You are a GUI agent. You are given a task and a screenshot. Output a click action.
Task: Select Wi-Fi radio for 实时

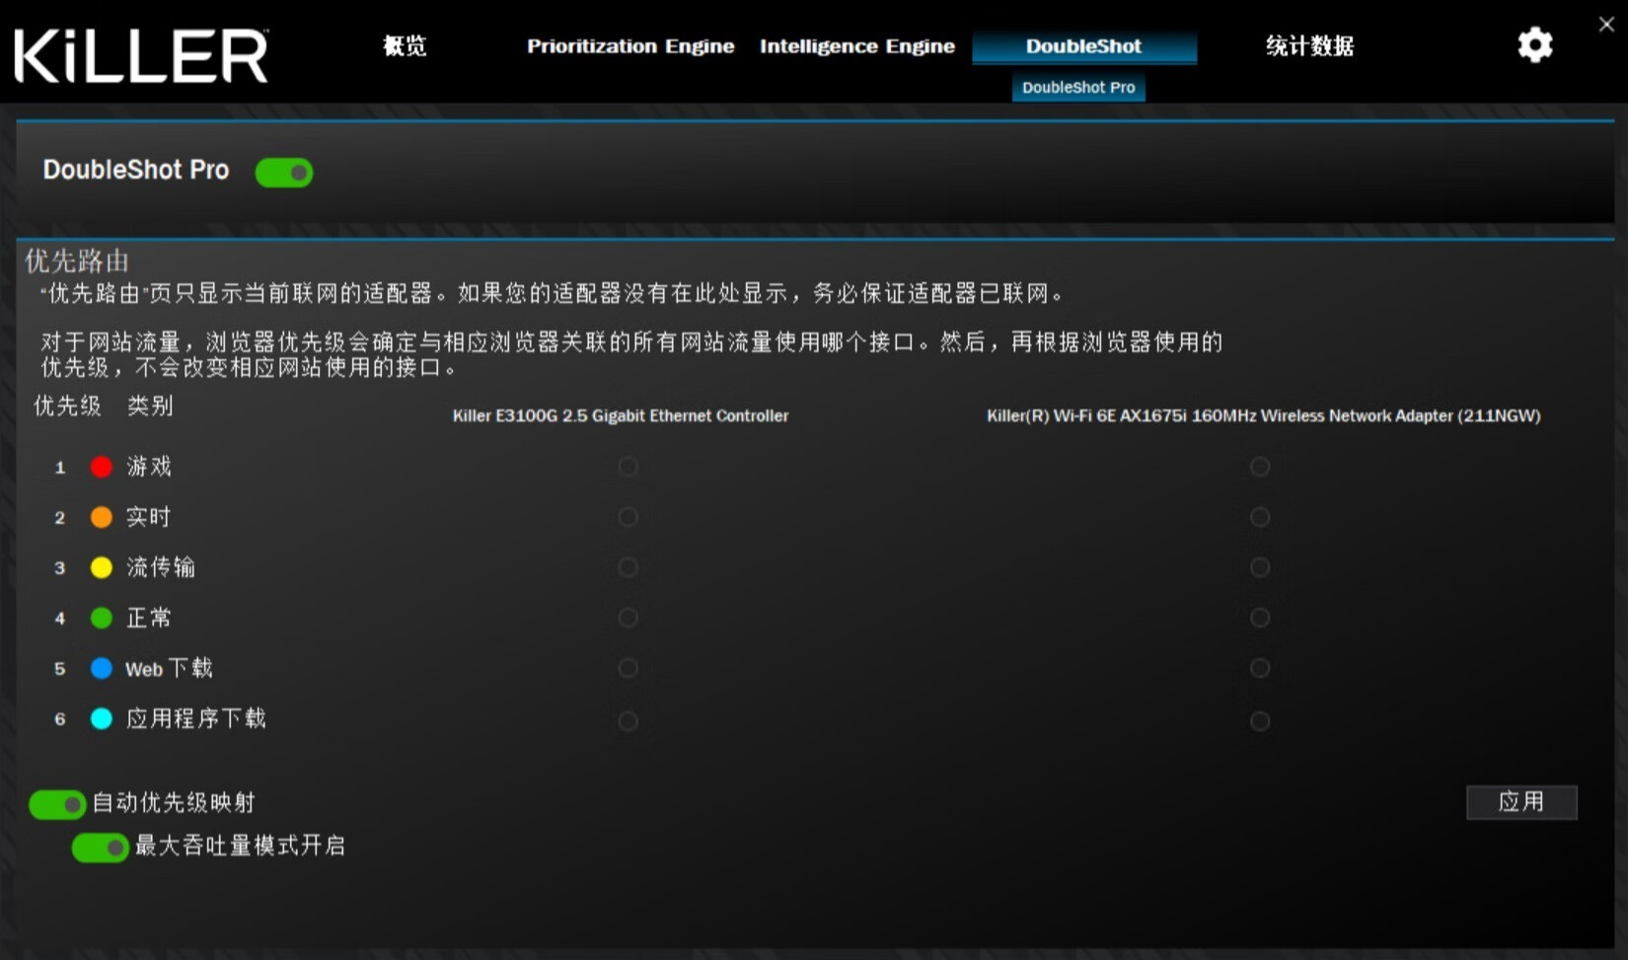tap(1260, 517)
